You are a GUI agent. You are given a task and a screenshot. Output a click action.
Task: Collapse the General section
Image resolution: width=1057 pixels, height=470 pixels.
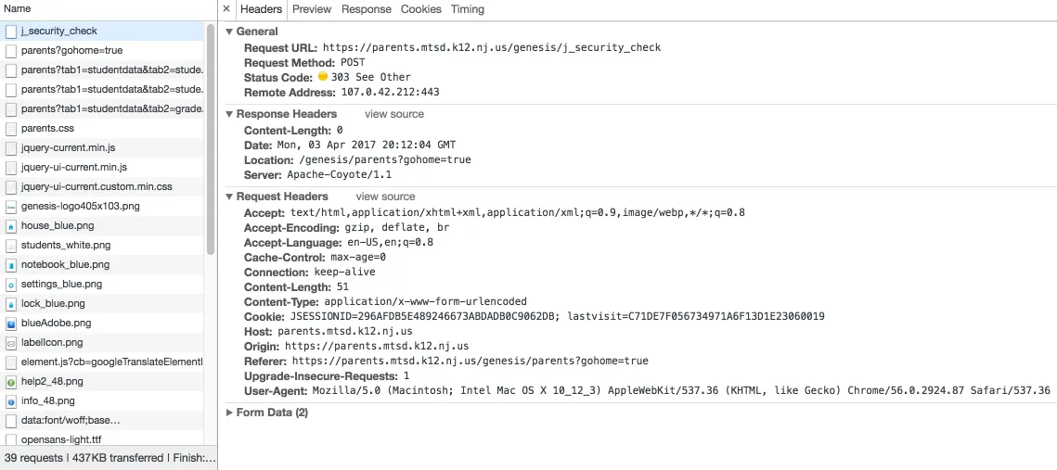pyautogui.click(x=230, y=32)
